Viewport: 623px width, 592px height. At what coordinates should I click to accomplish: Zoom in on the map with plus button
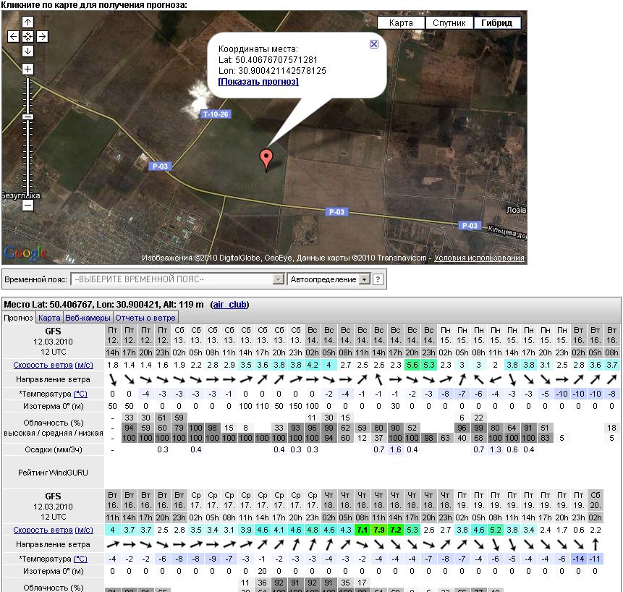click(x=27, y=69)
